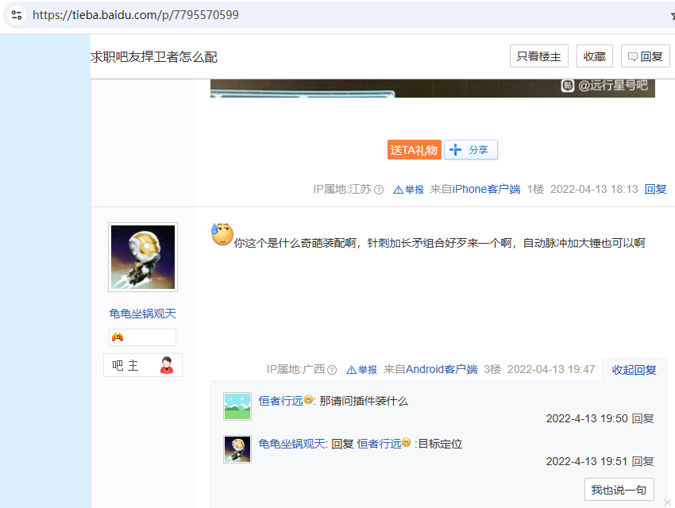Reply to 1楼 post via 回复 link

pos(655,190)
